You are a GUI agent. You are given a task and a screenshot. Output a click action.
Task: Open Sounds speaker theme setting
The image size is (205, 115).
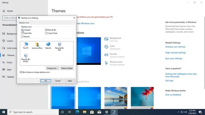click(106, 55)
